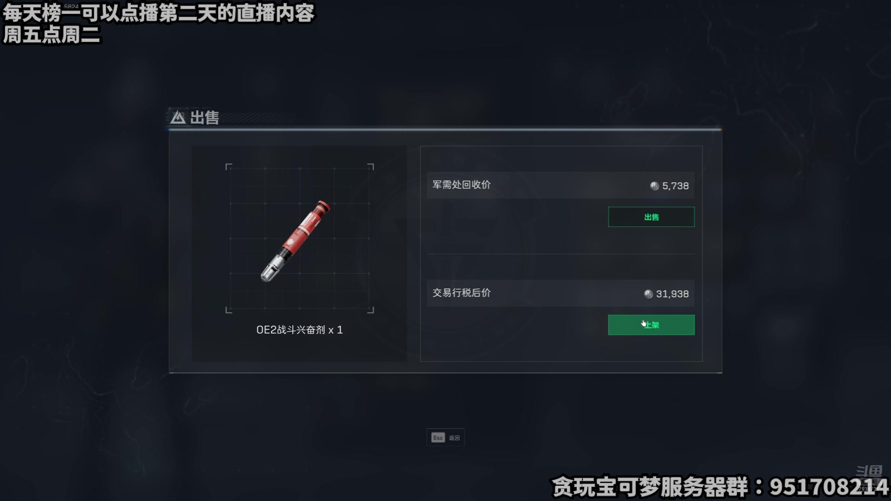Click the Esc key icon
The height and width of the screenshot is (501, 891).
pyautogui.click(x=438, y=437)
